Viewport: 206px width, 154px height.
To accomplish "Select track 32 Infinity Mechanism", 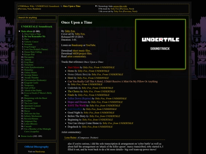I will 33,116.
